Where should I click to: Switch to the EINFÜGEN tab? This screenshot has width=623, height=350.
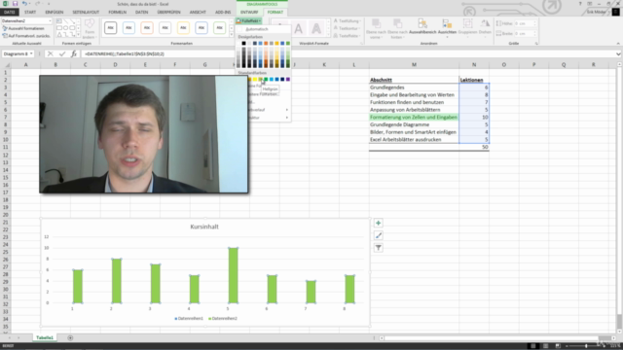(55, 13)
